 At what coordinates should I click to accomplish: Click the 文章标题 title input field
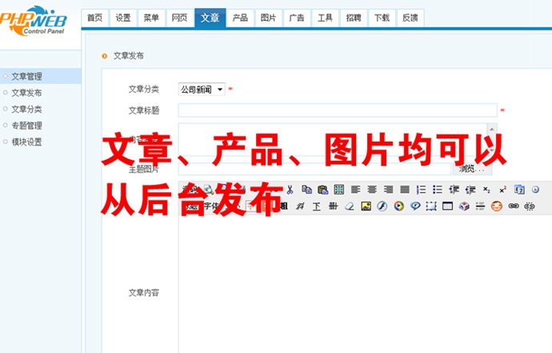(x=337, y=110)
